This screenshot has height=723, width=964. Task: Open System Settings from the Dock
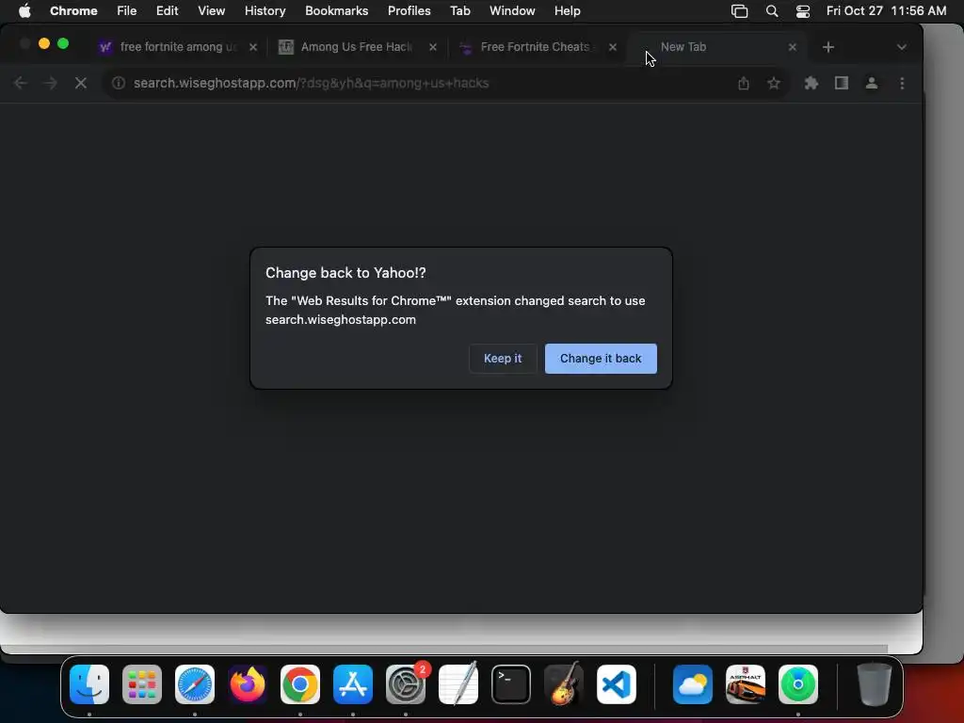(x=406, y=684)
